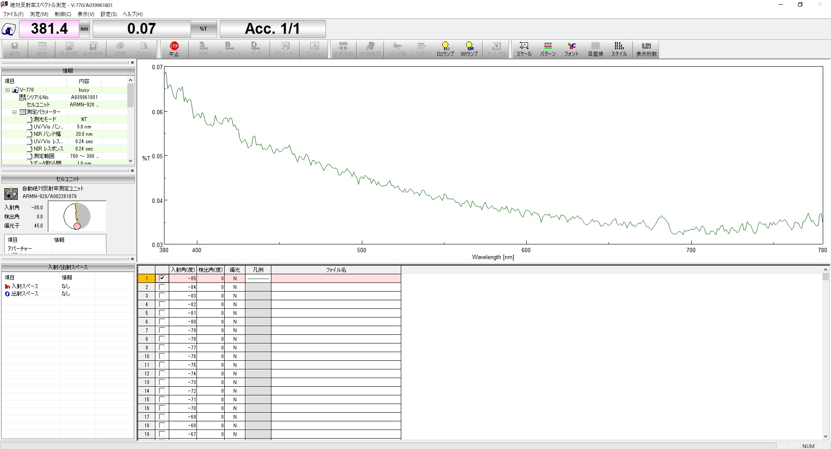
Task: Click the 情報 panel scroll-down arrow
Action: [x=130, y=161]
